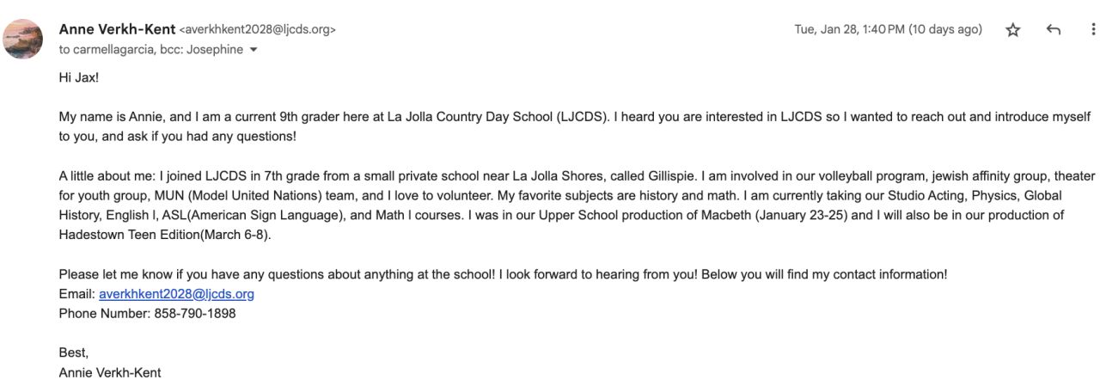This screenshot has width=1100, height=386.
Task: Click the sender name Anne Verkh-Kent
Action: 116,29
